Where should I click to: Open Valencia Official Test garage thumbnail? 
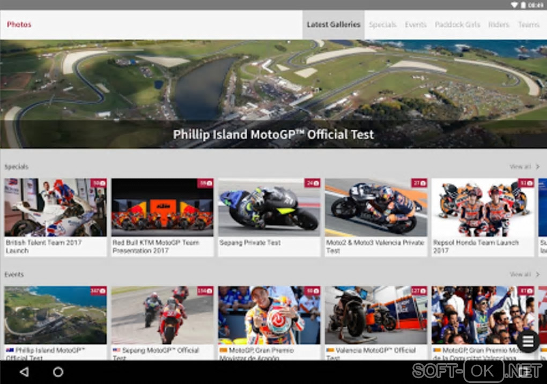pos(376,315)
